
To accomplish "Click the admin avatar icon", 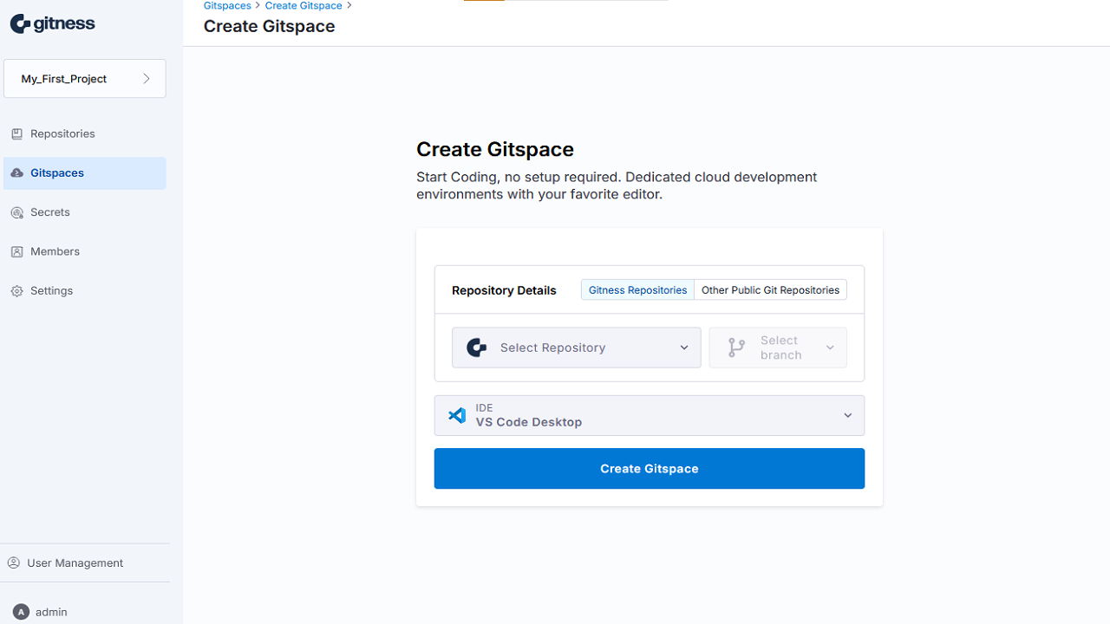I will click(22, 612).
